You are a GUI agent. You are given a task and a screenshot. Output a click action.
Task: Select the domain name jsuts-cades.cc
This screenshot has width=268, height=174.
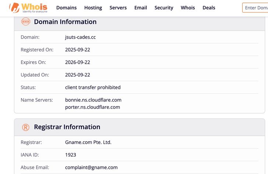80,37
